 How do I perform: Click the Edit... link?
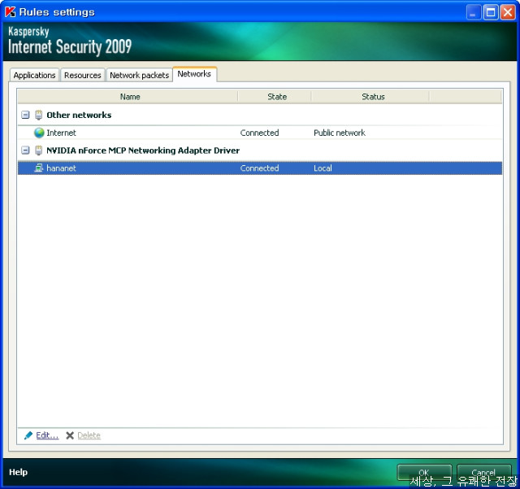click(47, 435)
